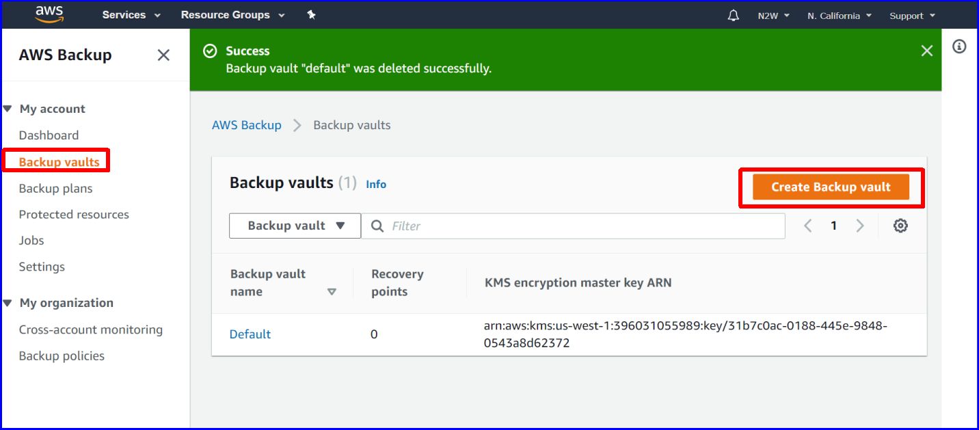Click the Create Backup vault button

tap(831, 187)
